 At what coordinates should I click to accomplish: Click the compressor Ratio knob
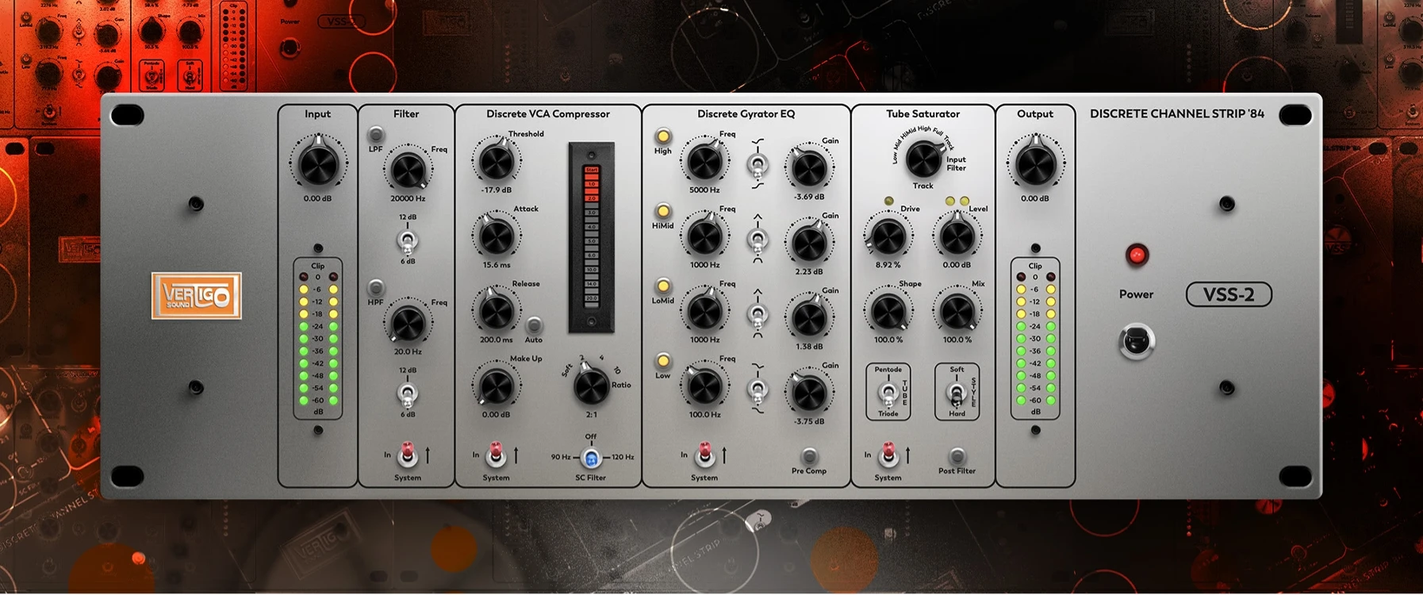(591, 386)
